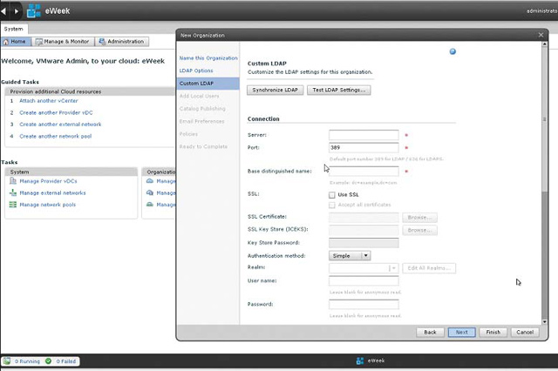Image resolution: width=558 pixels, height=371 pixels.
Task: Click the eWeek cloud logo in header
Action: [33, 10]
